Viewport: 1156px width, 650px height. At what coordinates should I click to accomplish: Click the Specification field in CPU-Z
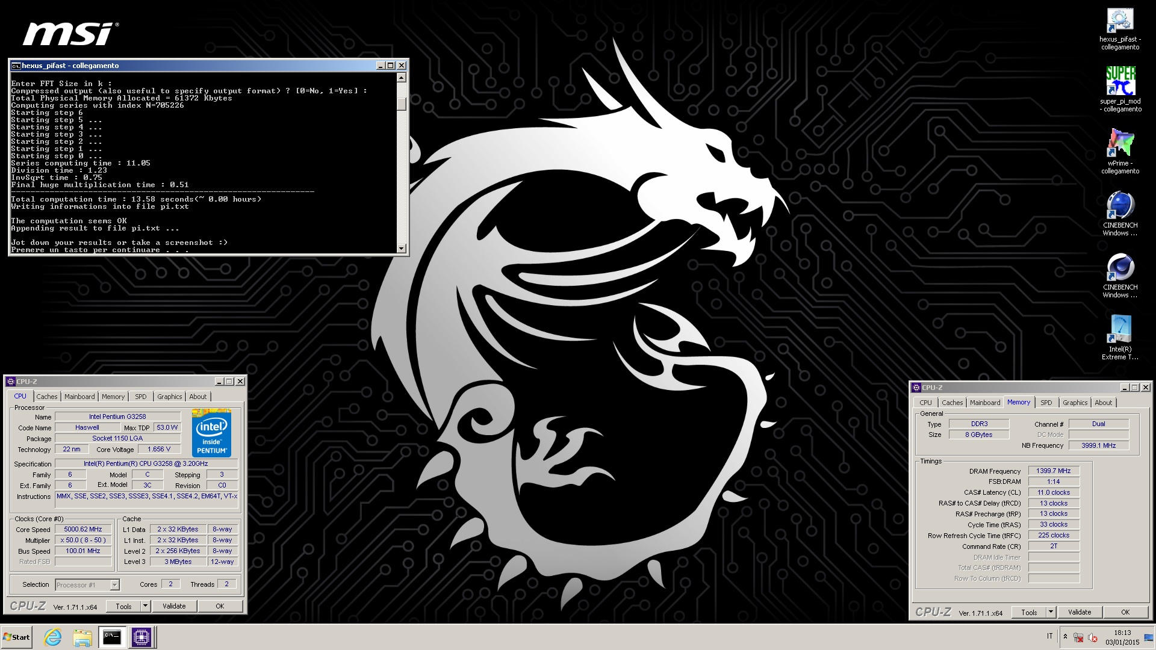pyautogui.click(x=146, y=463)
